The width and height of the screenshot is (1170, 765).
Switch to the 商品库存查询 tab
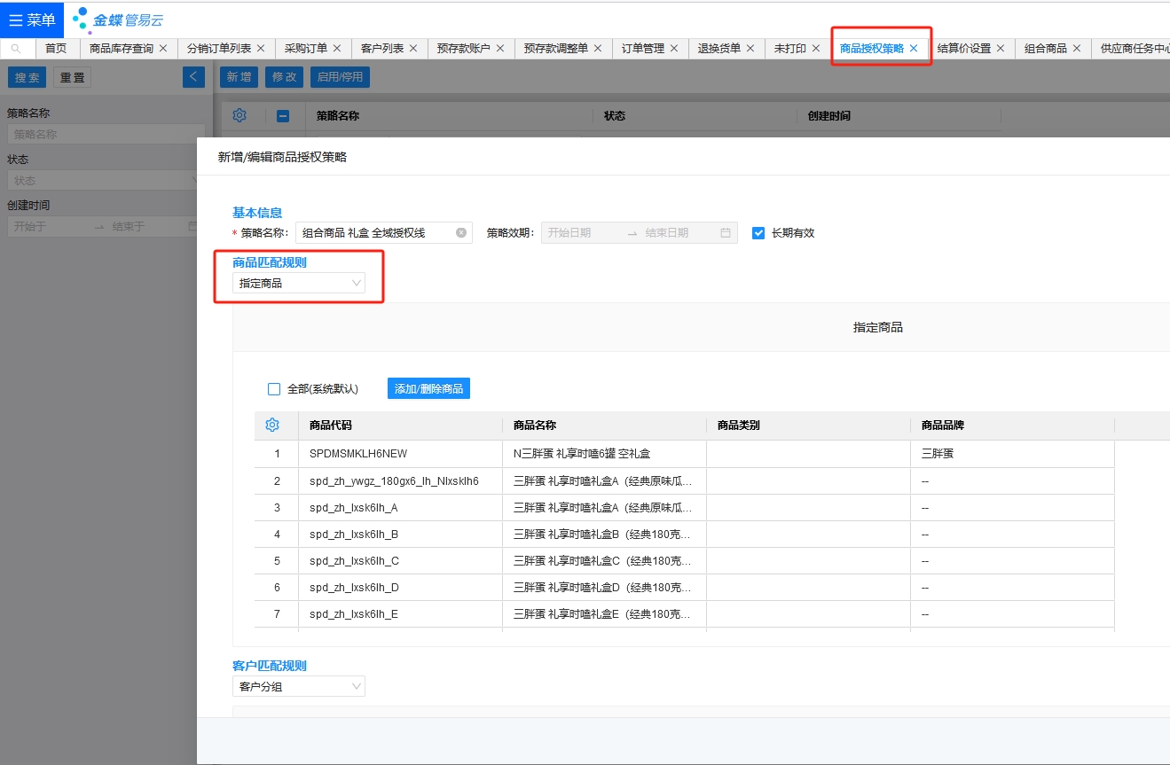click(x=122, y=49)
